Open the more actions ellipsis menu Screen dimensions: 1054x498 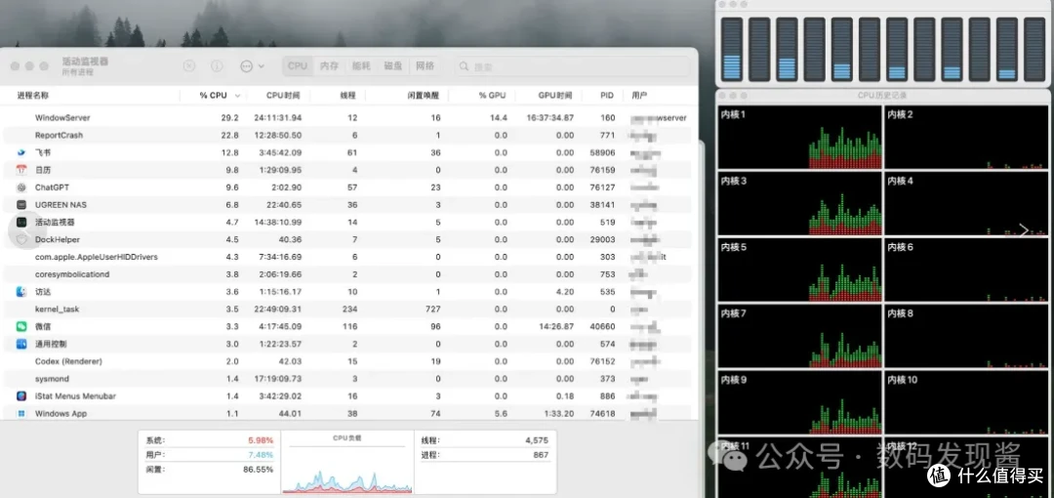pyautogui.click(x=252, y=66)
